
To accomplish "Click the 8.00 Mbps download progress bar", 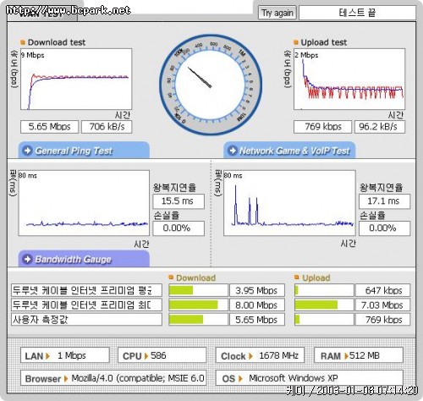I will pos(198,305).
